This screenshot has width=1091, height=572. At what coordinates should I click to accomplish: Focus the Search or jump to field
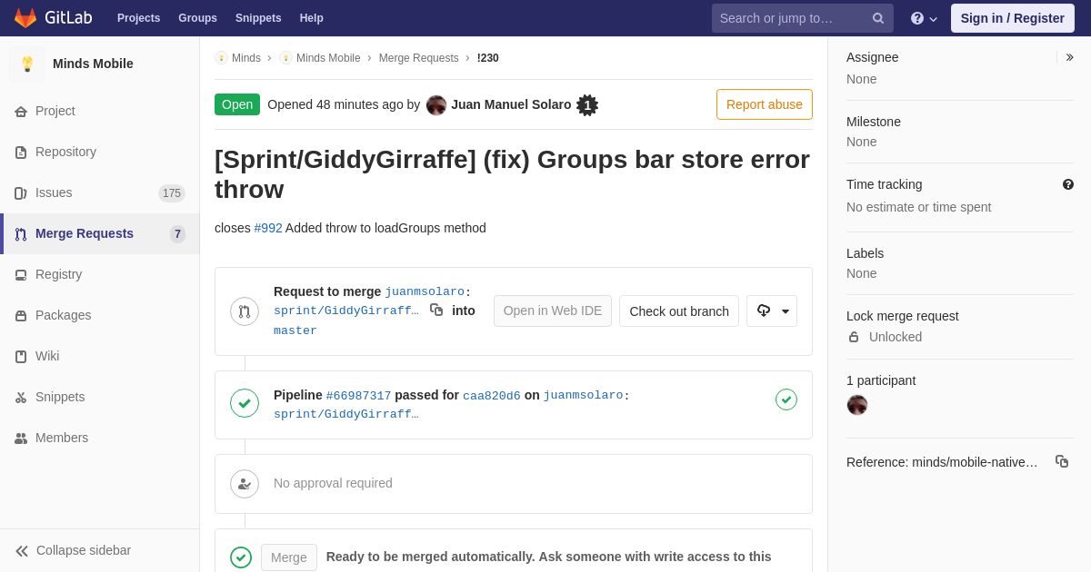803,18
